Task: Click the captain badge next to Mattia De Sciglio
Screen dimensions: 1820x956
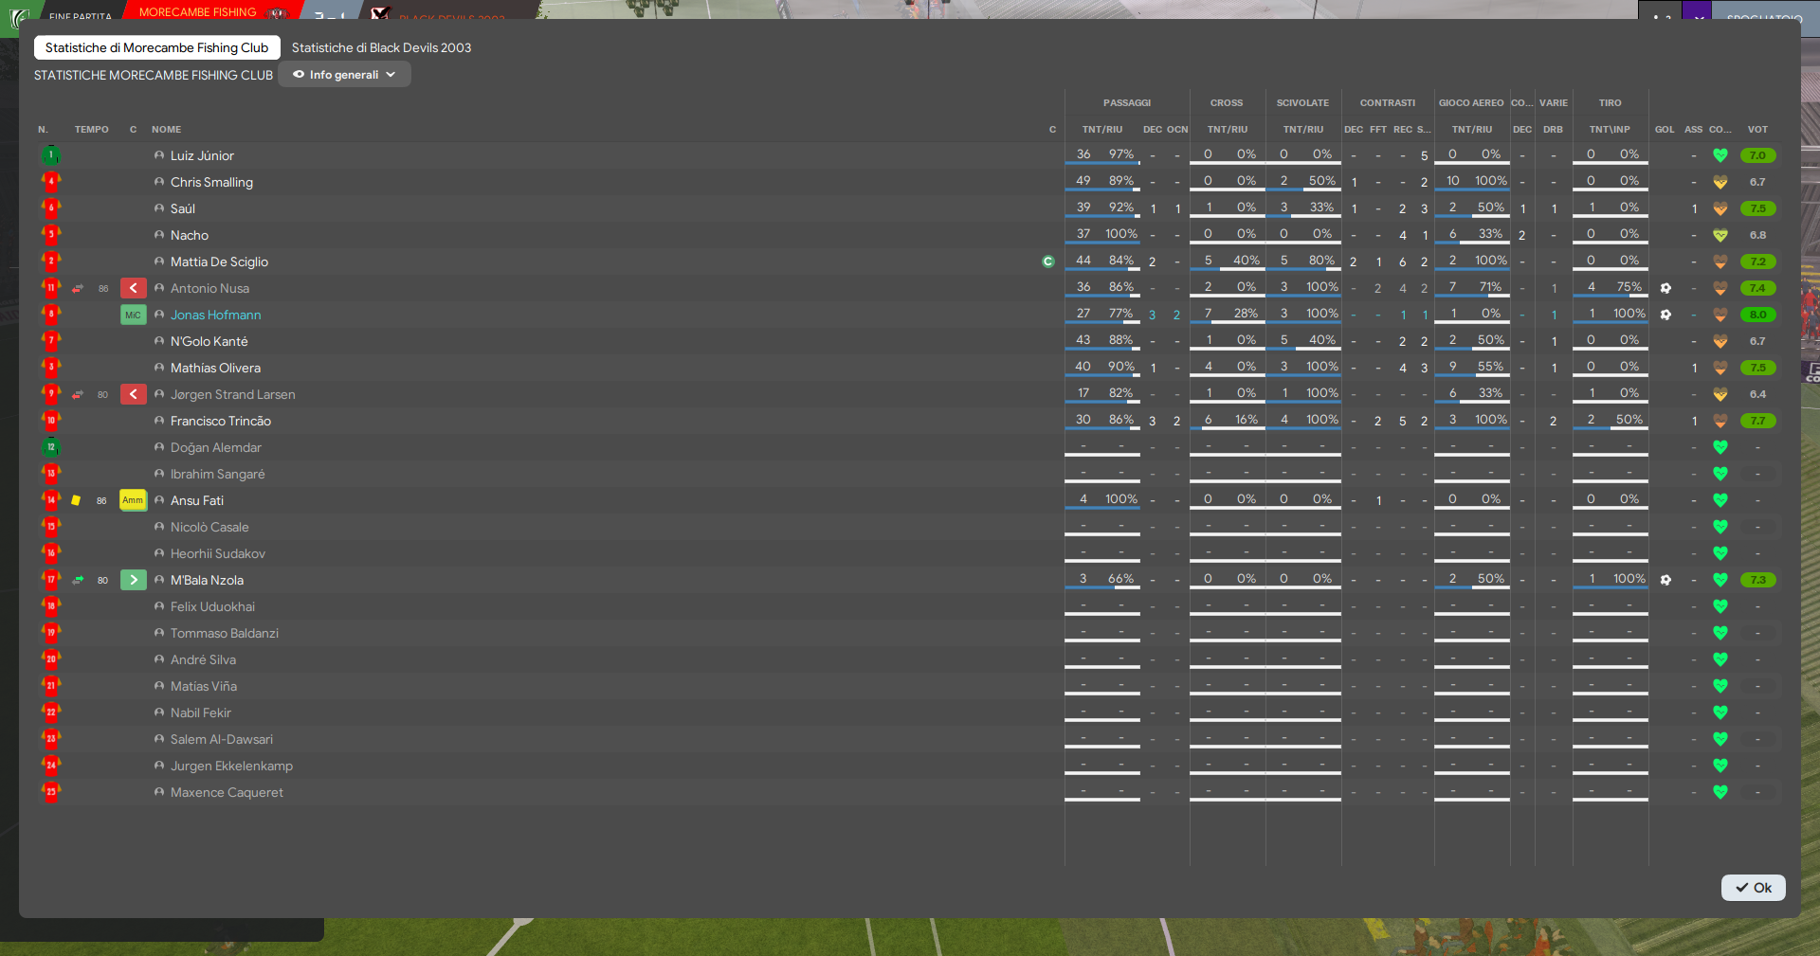Action: tap(1048, 262)
